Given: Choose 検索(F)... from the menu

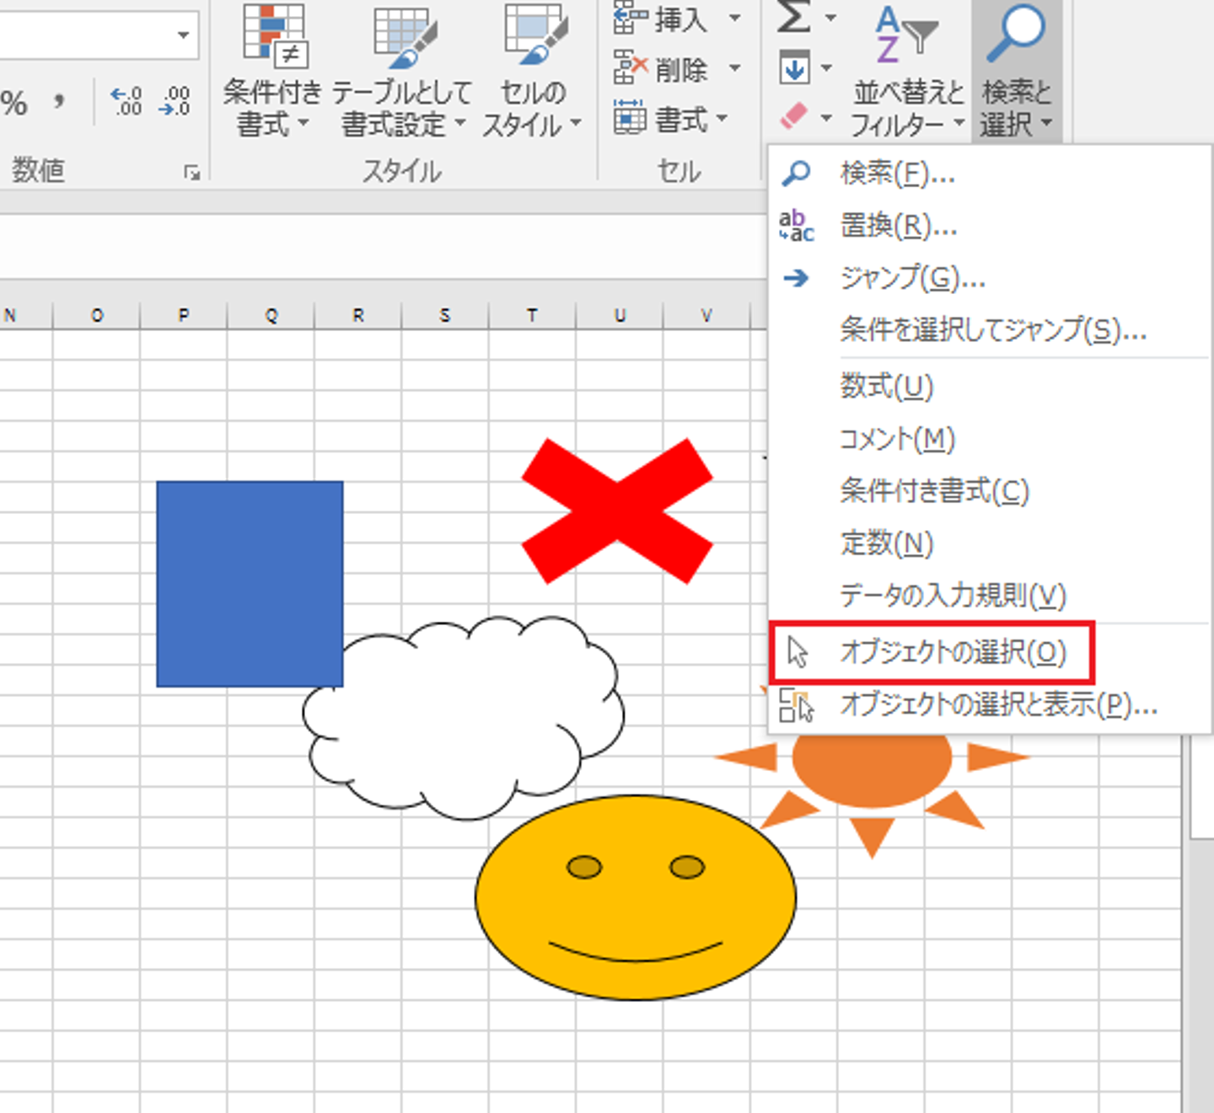Looking at the screenshot, I should pos(991,174).
